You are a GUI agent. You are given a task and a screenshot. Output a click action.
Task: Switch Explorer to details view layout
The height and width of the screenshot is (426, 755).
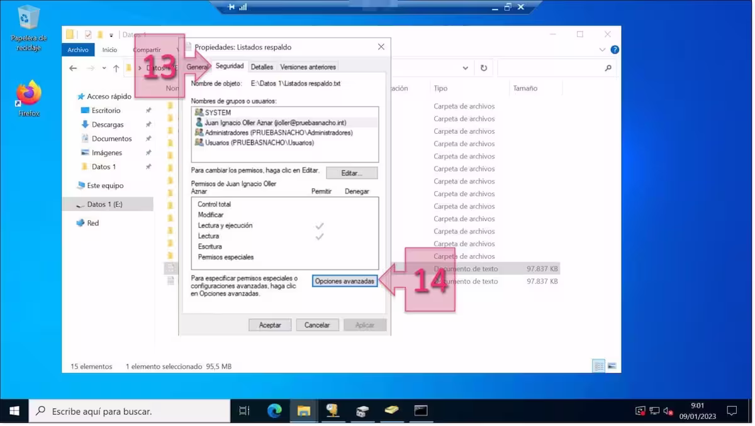[599, 366]
